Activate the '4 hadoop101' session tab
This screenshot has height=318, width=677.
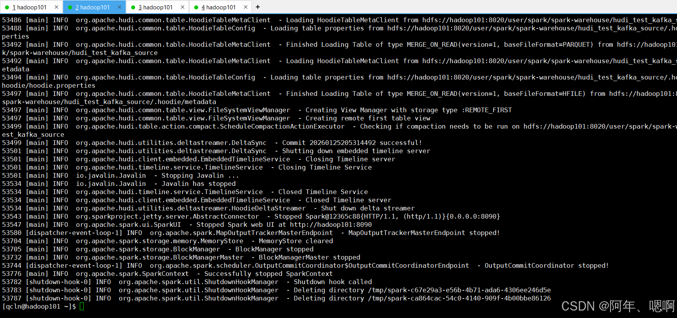pyautogui.click(x=219, y=7)
